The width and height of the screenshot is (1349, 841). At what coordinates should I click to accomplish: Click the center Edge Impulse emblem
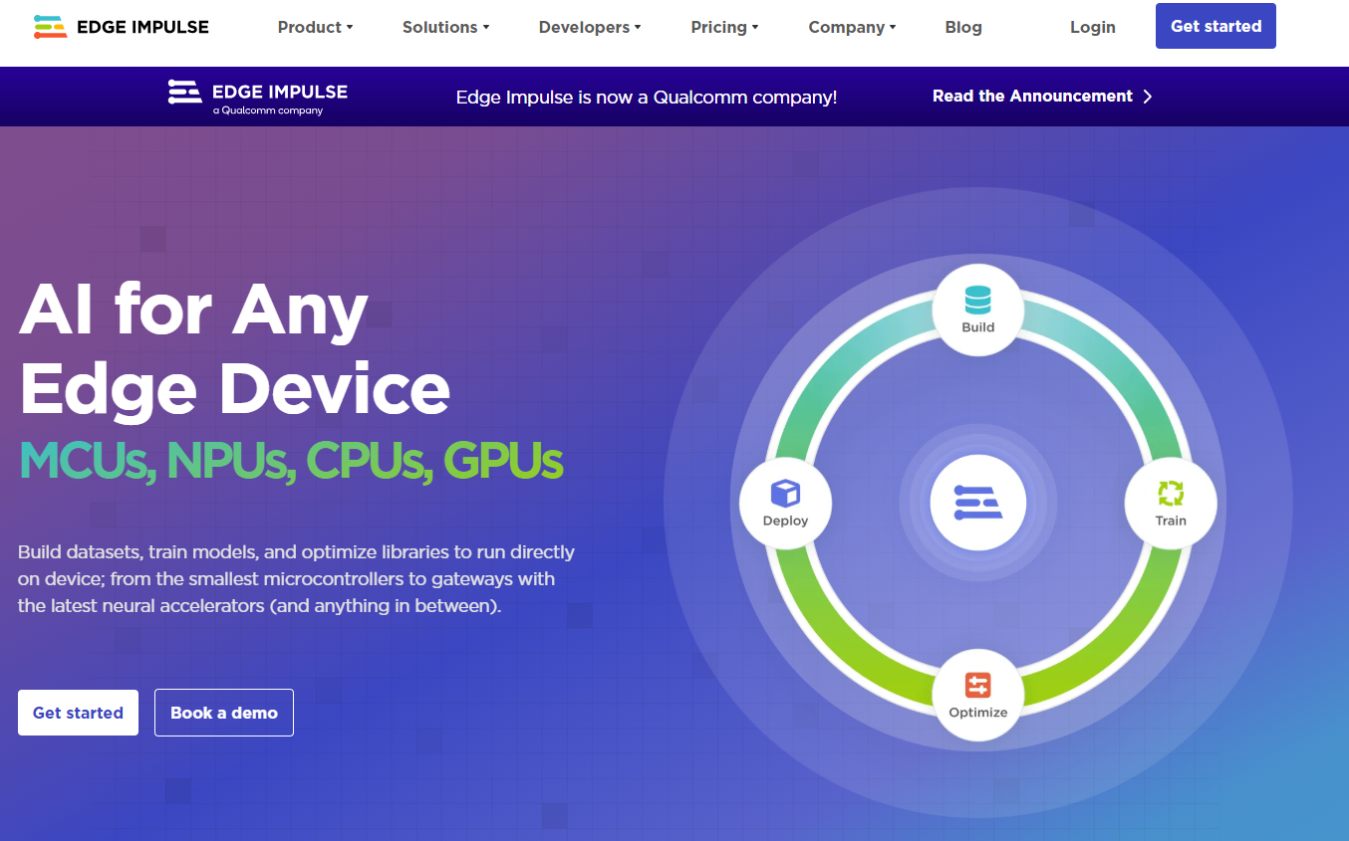(977, 503)
